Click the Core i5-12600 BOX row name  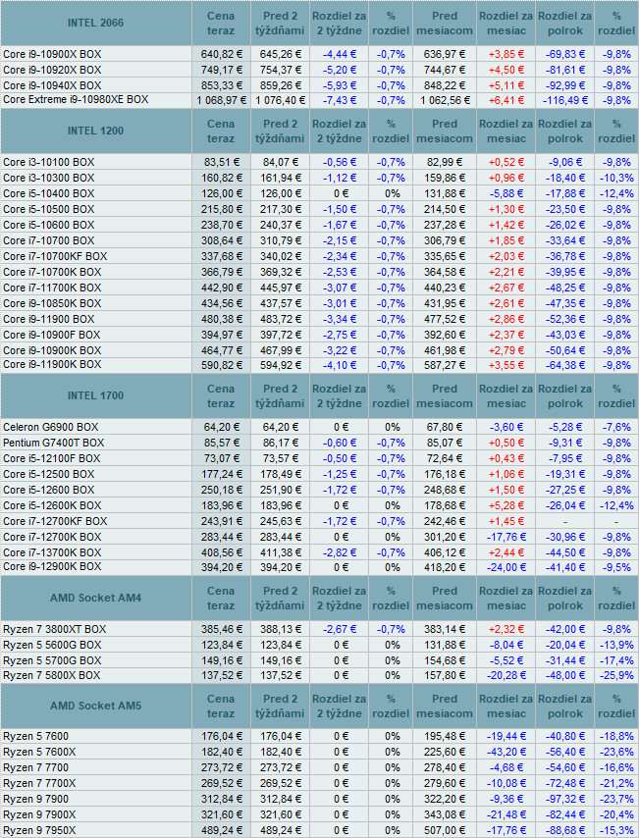(49, 490)
